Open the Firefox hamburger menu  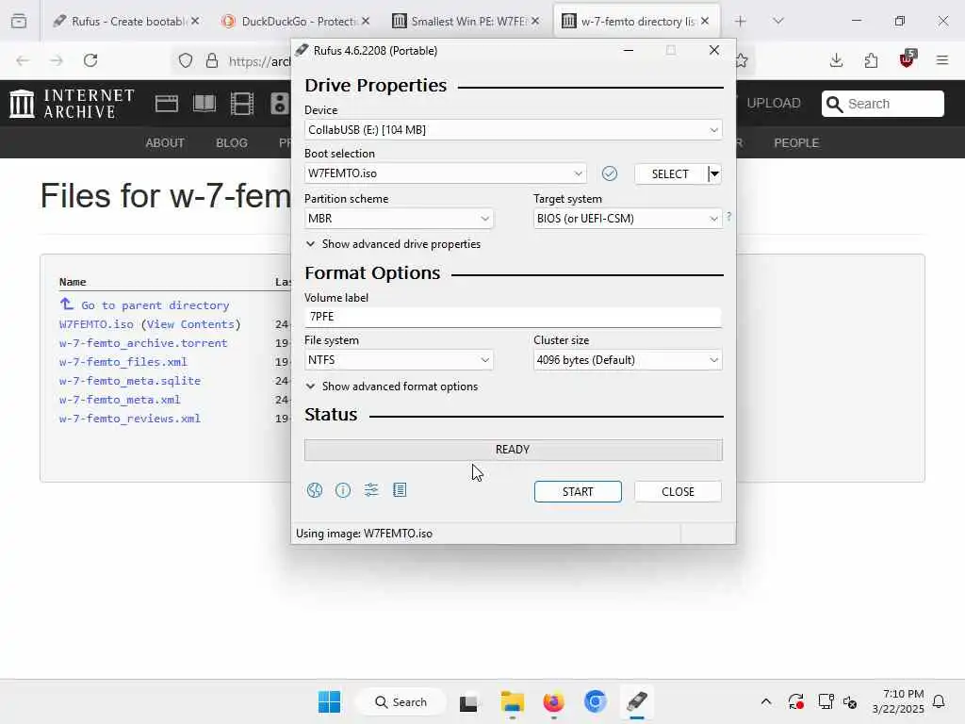click(x=942, y=60)
